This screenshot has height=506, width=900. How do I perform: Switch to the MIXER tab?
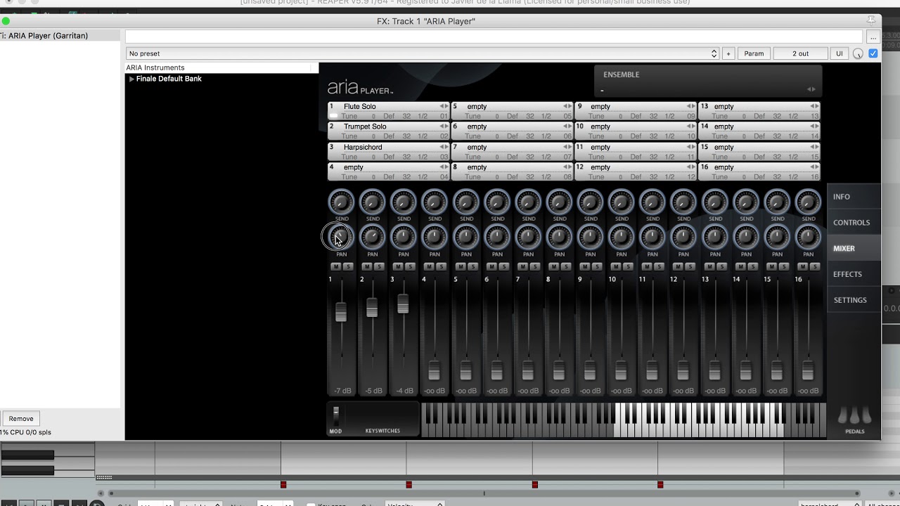854,249
